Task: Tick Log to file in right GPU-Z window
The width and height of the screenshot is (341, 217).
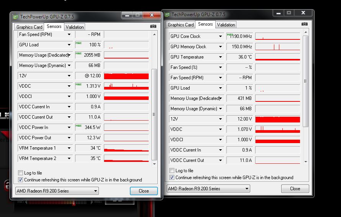Action: (172, 171)
